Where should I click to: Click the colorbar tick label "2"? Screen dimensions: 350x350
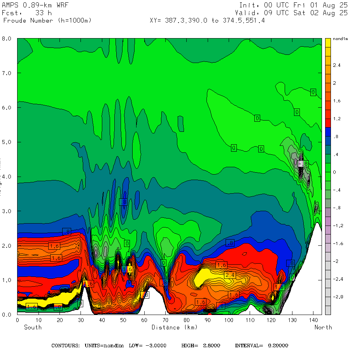coord(334,83)
